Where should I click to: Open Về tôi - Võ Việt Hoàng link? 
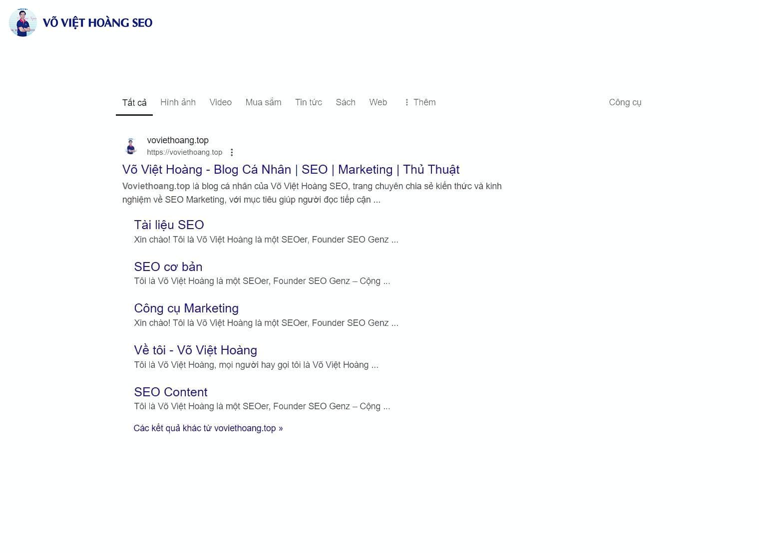(x=195, y=350)
